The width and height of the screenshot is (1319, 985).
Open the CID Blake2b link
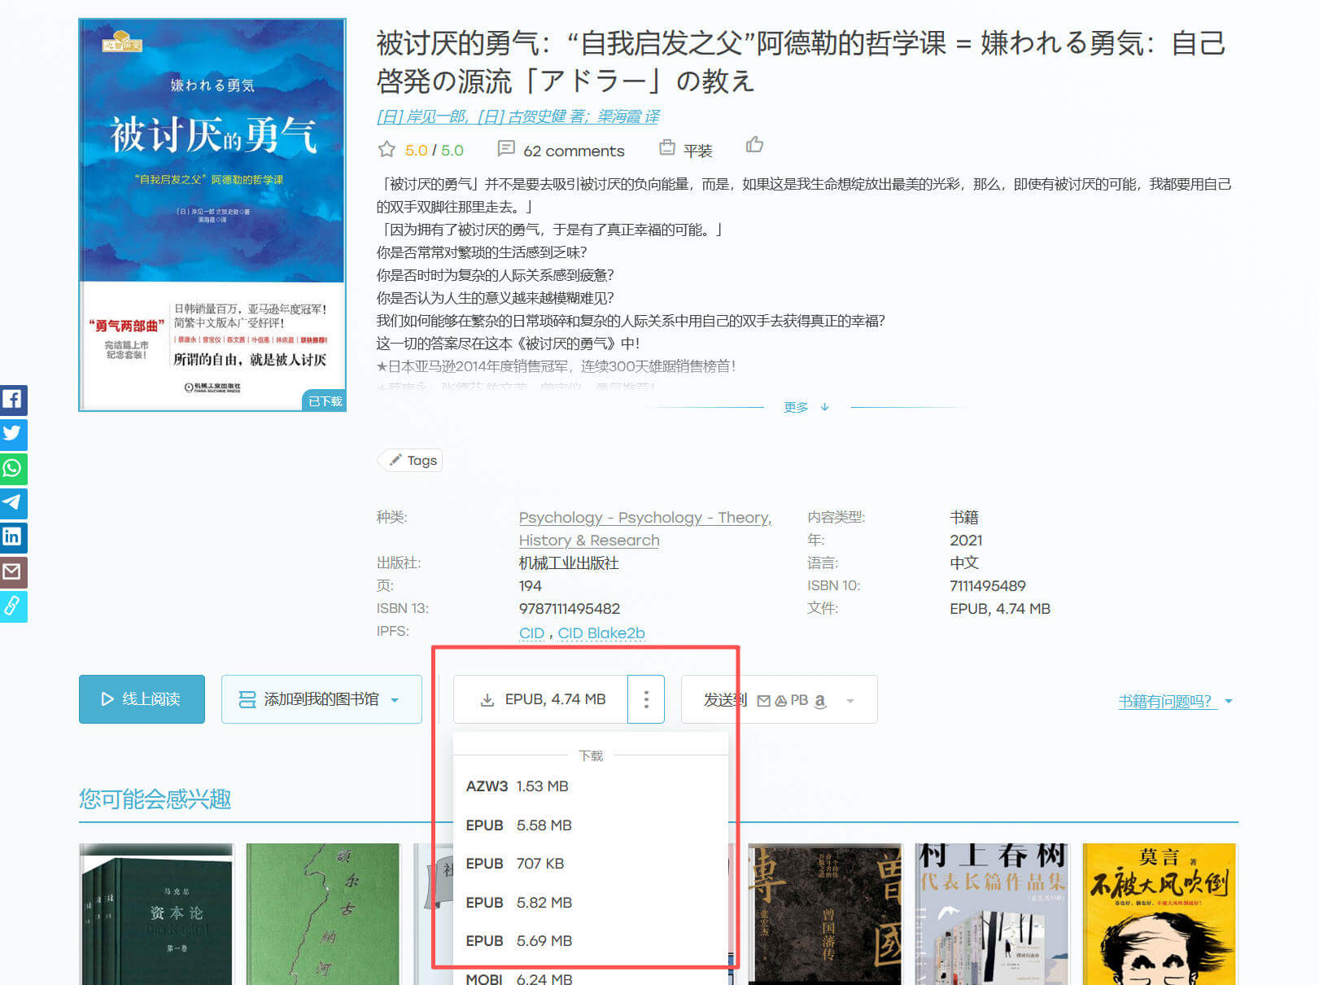(x=601, y=632)
